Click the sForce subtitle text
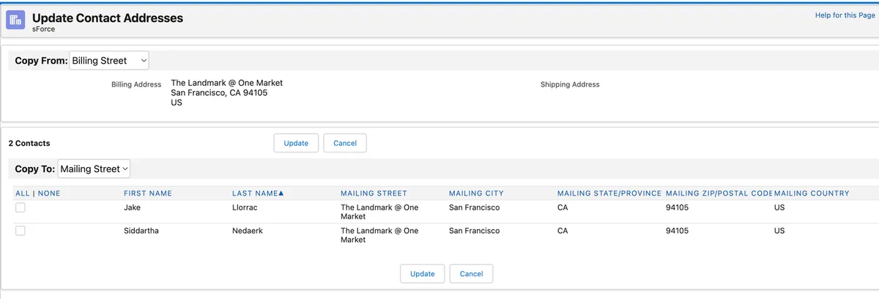 [43, 29]
